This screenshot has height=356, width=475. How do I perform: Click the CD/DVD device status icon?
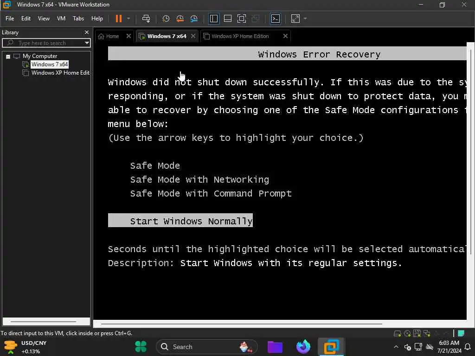[x=407, y=334]
